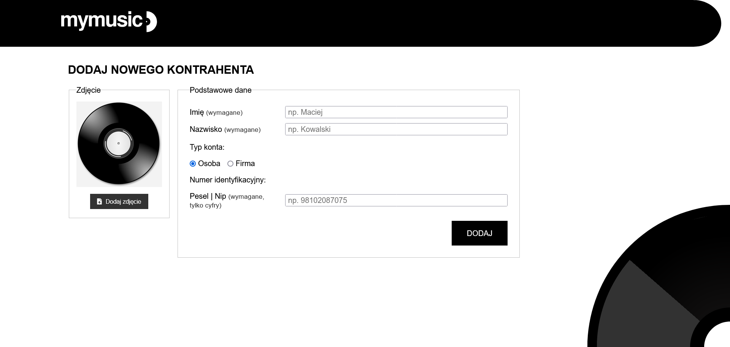Submit the form with the DODAJ button
Screen dimensions: 730x347
coord(479,233)
